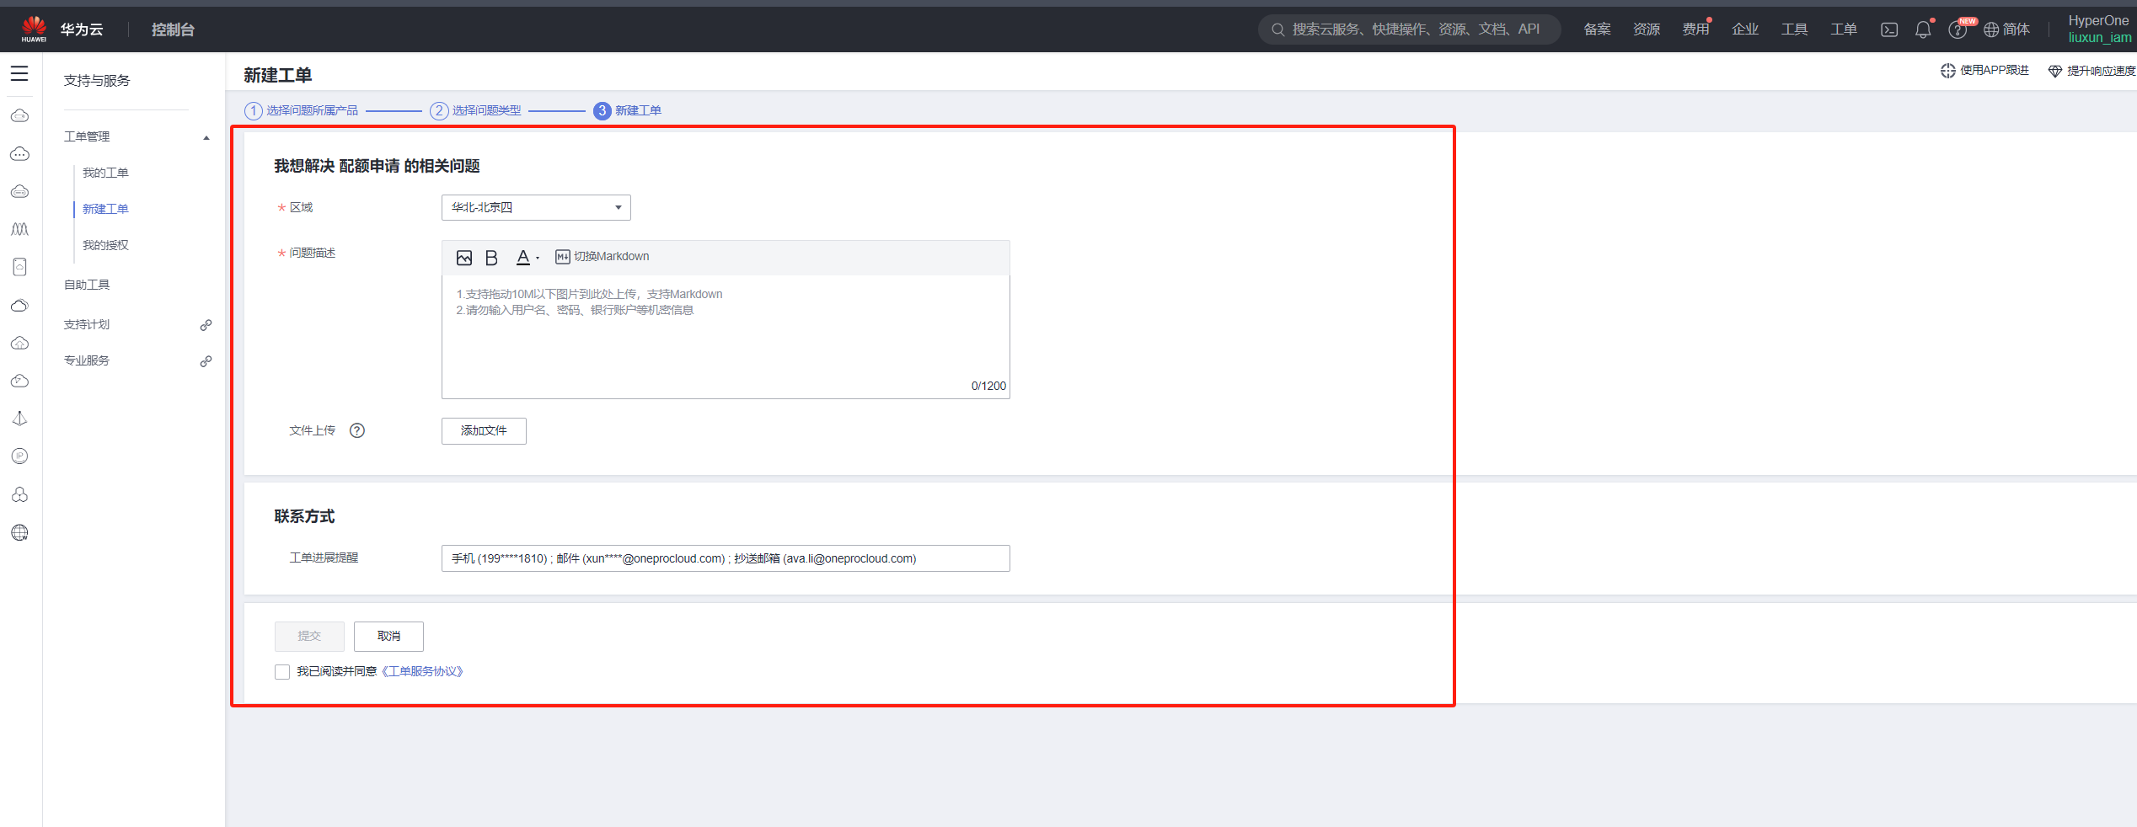2137x827 pixels.
Task: Click the link icon beside 支持计划
Action: 206,325
